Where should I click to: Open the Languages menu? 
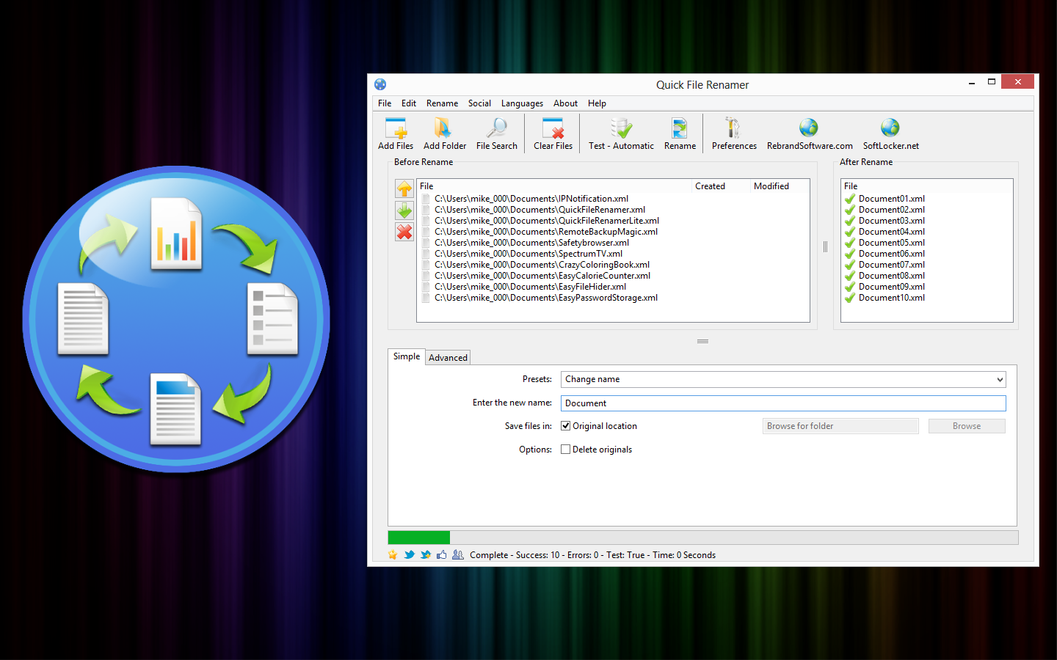pos(522,103)
